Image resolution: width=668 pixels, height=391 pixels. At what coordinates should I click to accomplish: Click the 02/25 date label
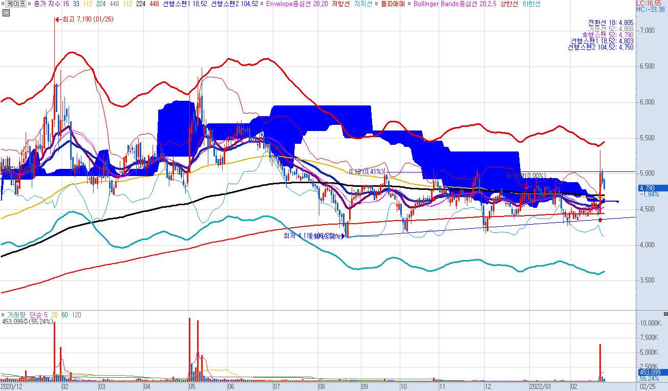point(647,387)
